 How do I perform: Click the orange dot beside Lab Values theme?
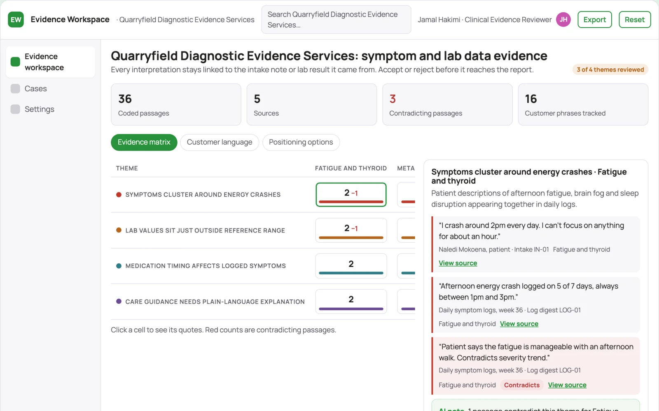[x=119, y=230]
